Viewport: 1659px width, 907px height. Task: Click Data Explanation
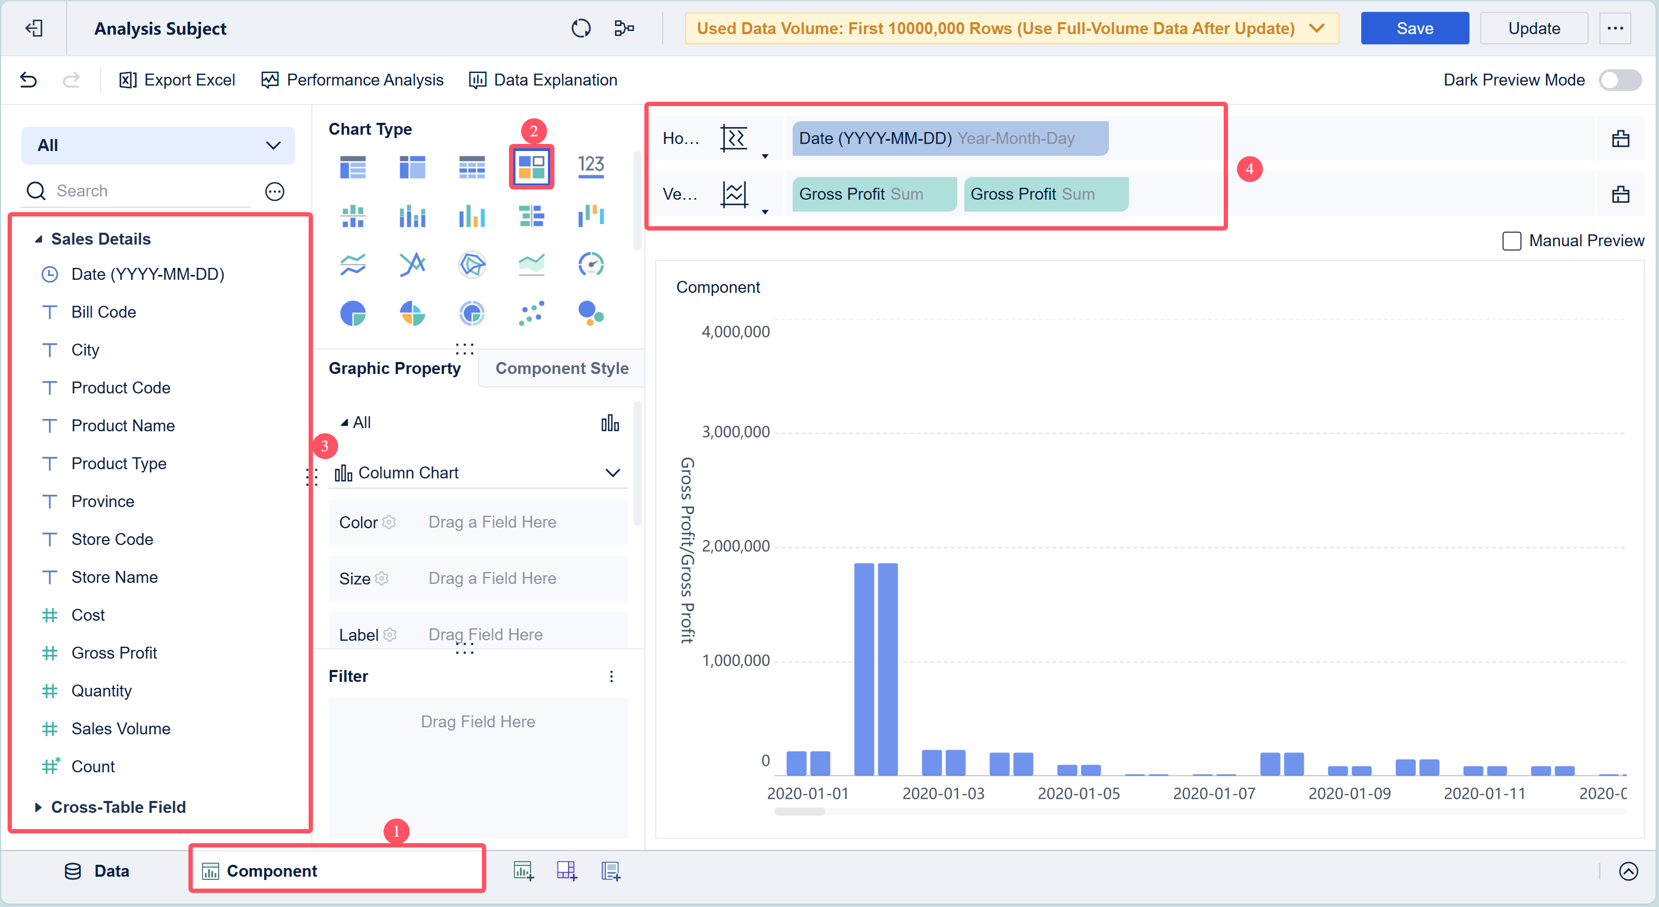pos(543,80)
